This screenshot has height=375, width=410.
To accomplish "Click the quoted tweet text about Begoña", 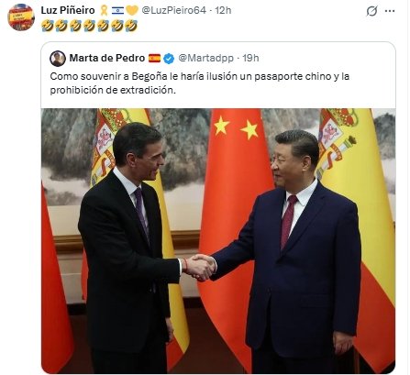I will coord(200,83).
